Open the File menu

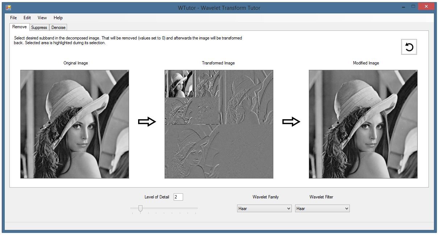tap(13, 18)
